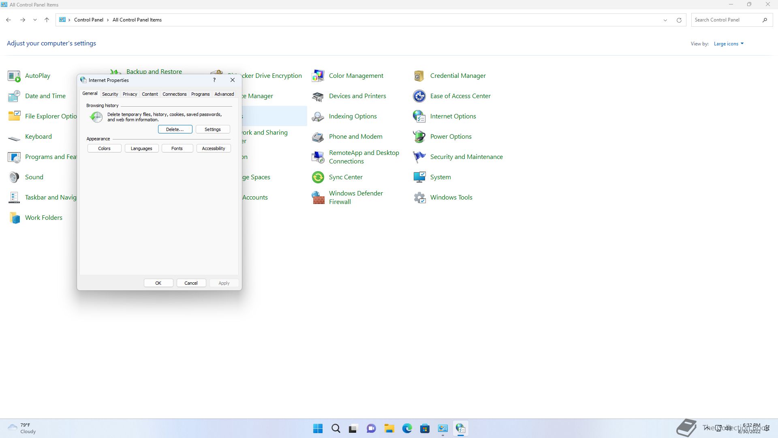Open the Work Folders icon
The width and height of the screenshot is (778, 438).
[x=14, y=218]
